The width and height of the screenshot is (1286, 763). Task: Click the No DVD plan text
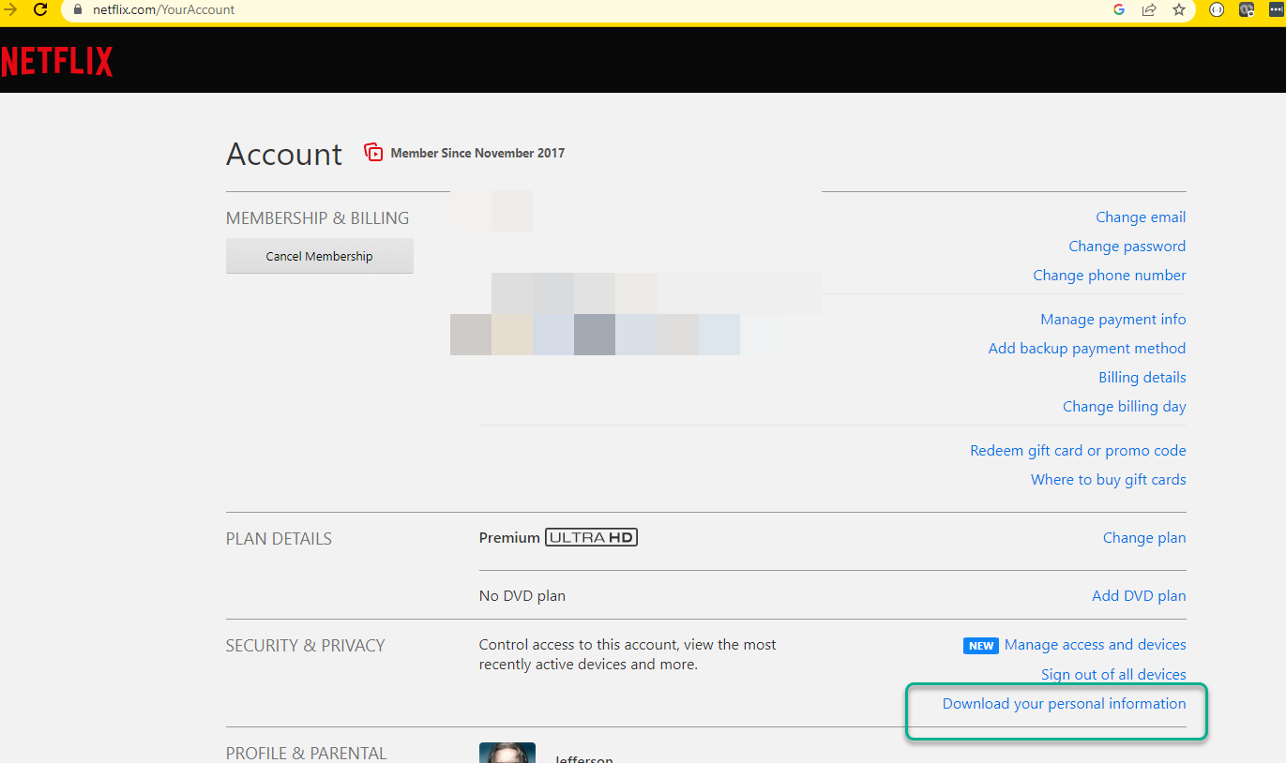click(522, 596)
